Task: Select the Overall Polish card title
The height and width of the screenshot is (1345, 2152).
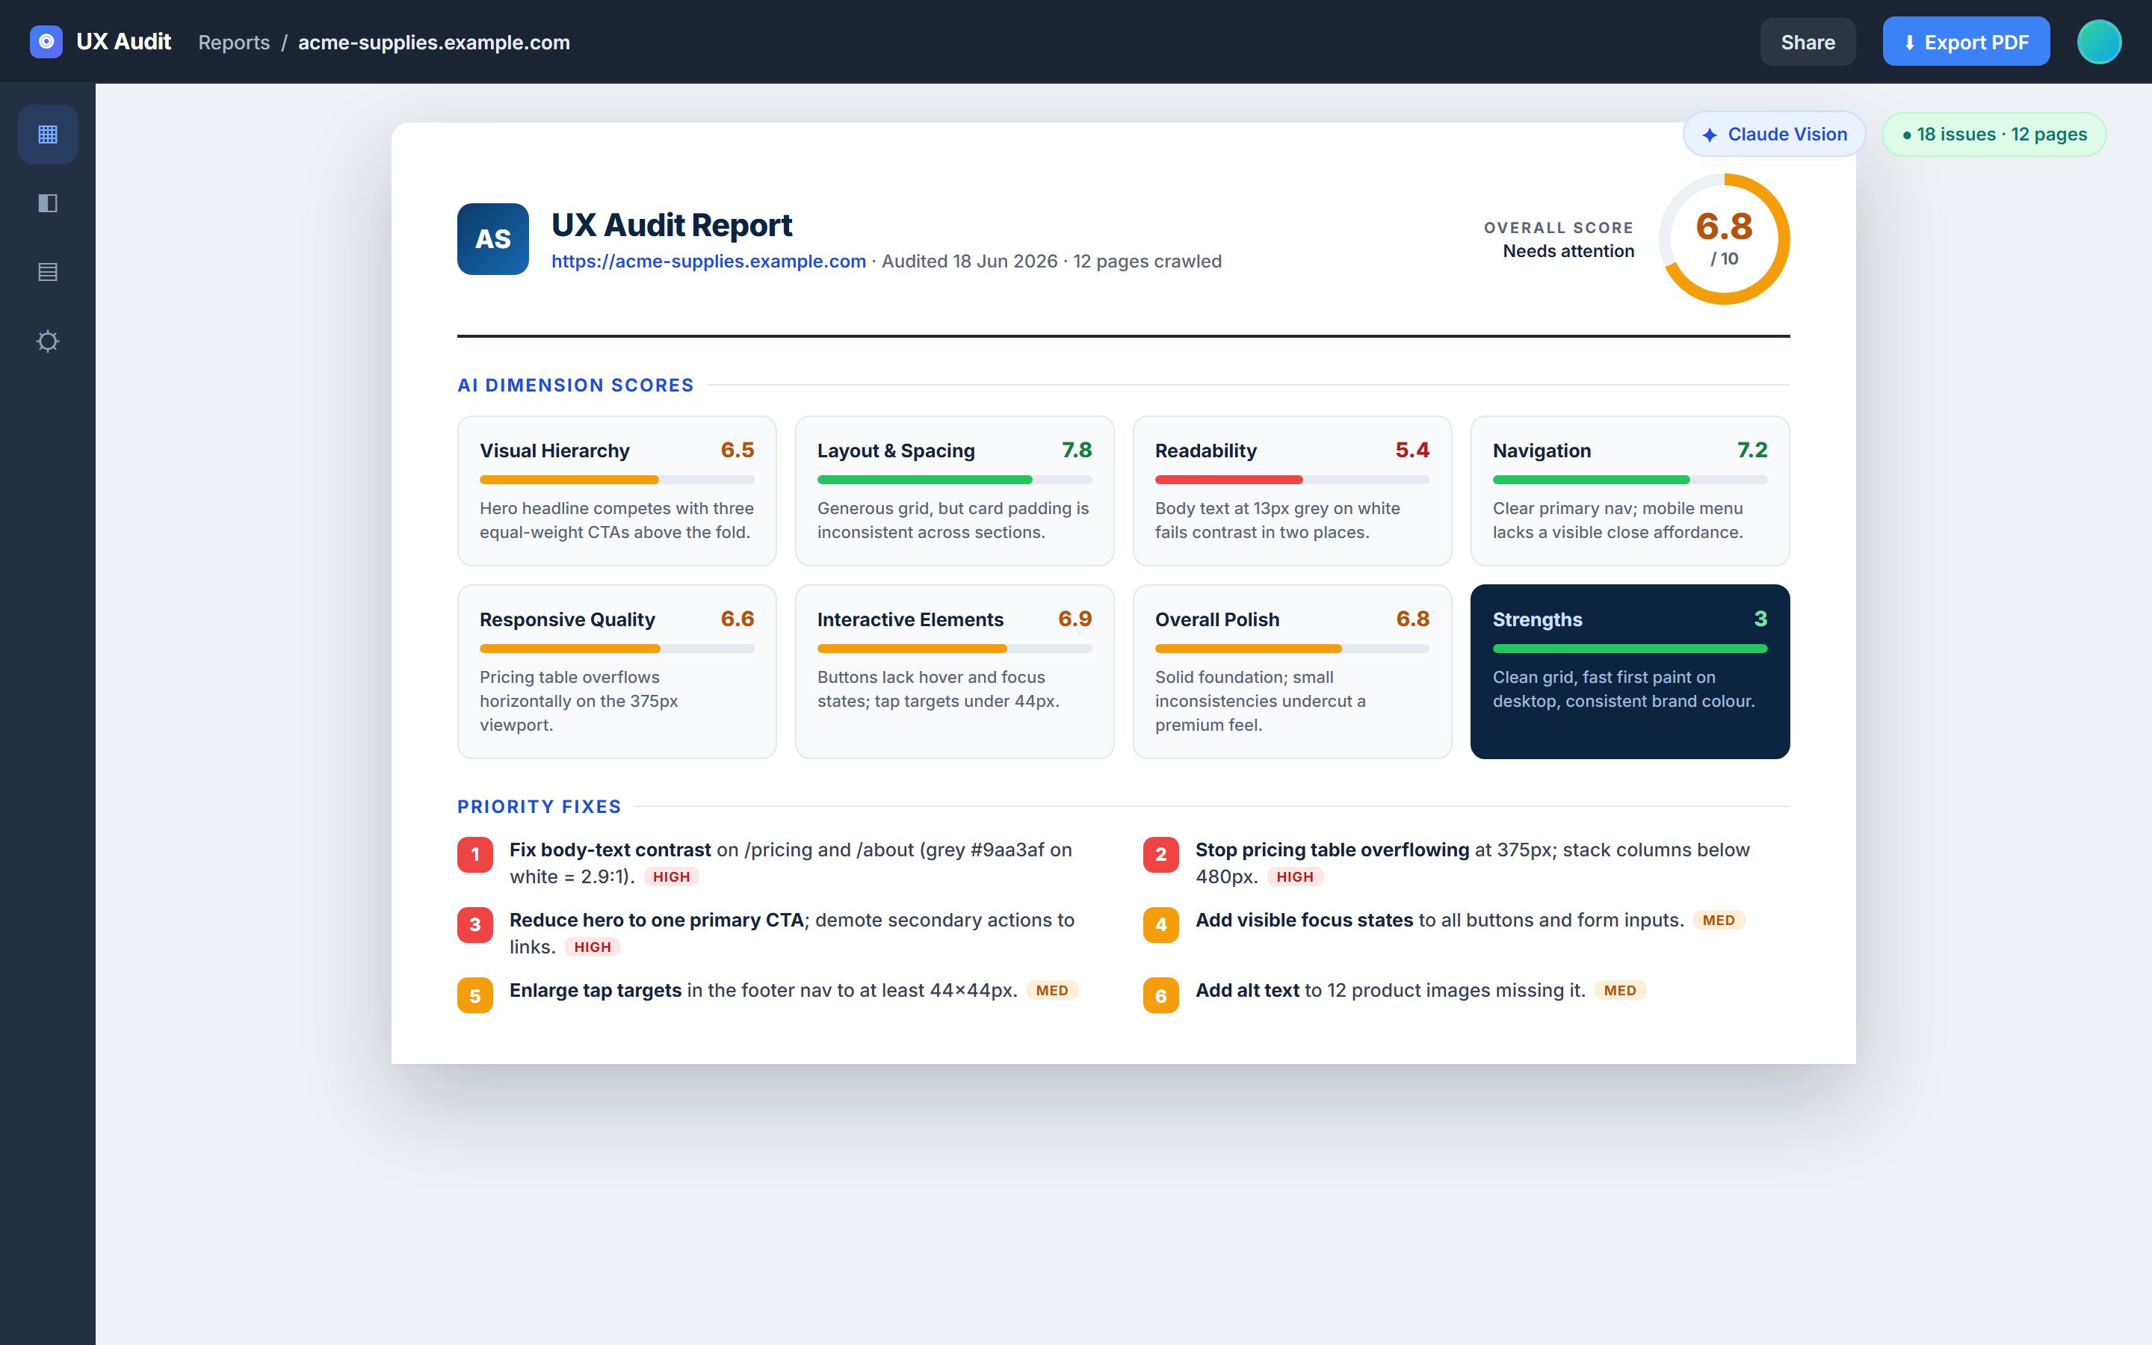Action: tap(1217, 620)
